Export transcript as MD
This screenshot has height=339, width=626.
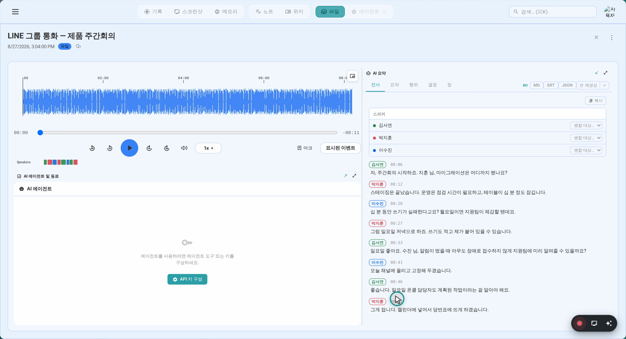(536, 85)
